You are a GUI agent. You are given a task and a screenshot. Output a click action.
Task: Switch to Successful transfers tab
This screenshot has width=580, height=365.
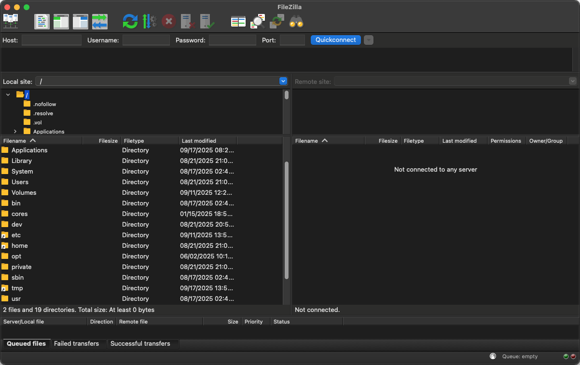pyautogui.click(x=140, y=344)
